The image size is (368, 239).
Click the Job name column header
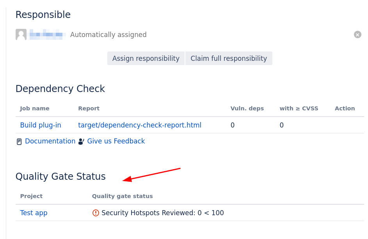(x=35, y=108)
